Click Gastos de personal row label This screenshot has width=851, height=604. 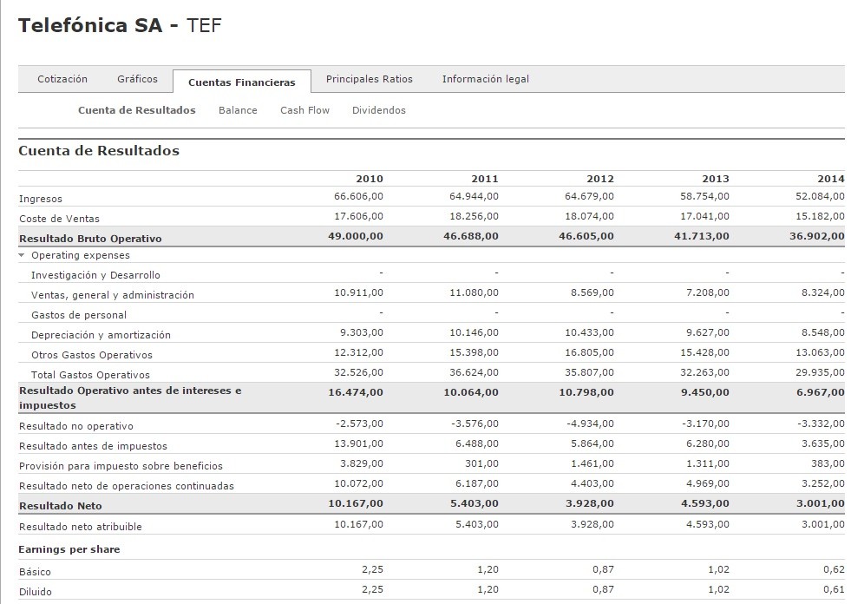79,315
